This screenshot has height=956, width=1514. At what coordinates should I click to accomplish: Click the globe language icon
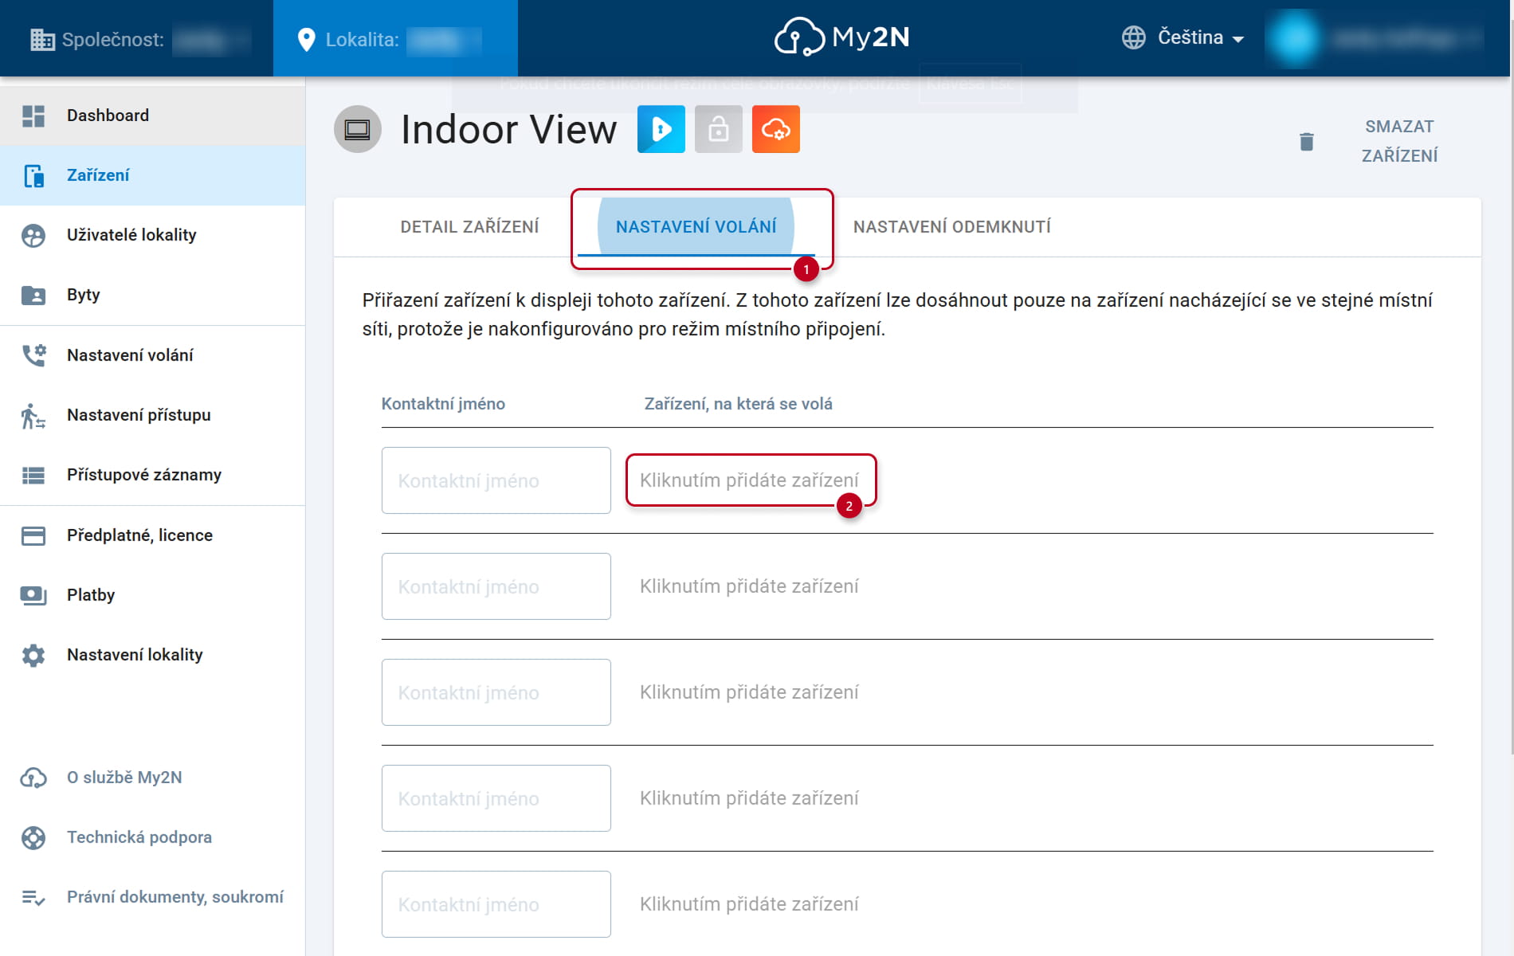(x=1133, y=37)
